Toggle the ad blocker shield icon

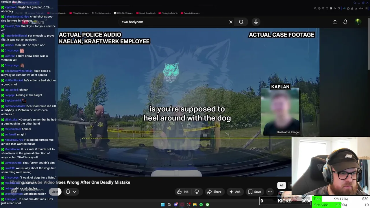[331, 8]
